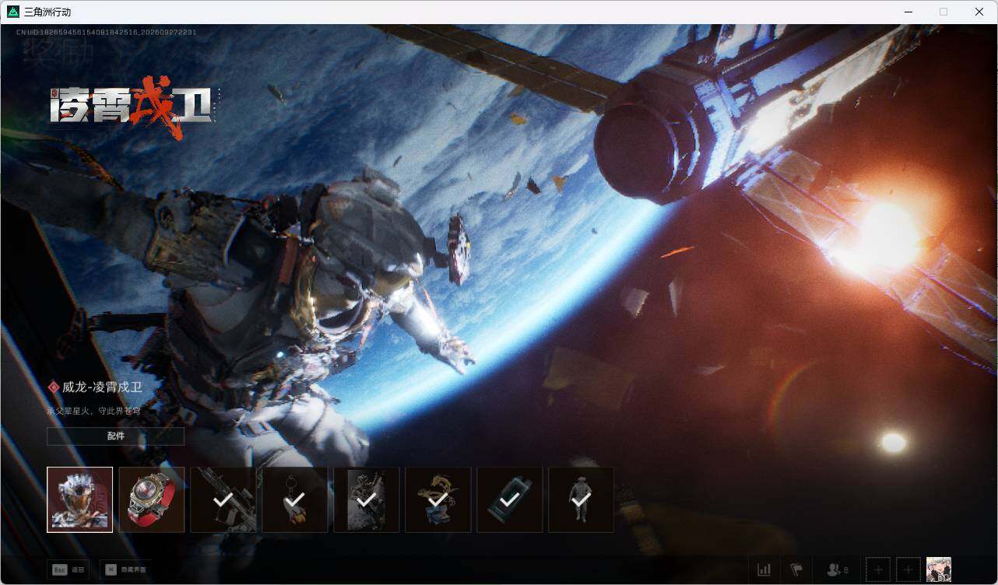Click the Esc 返回 back button

point(68,569)
